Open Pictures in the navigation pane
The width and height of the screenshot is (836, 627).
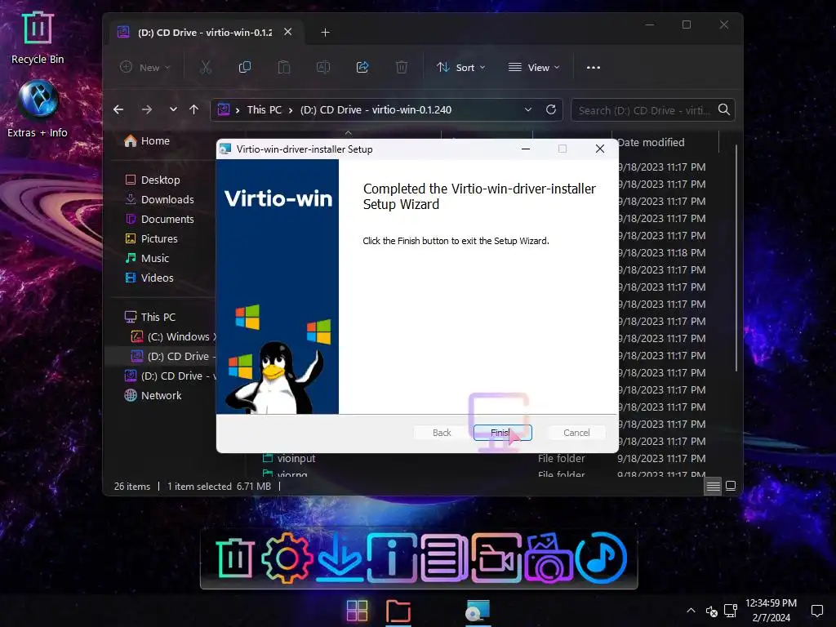tap(151, 239)
